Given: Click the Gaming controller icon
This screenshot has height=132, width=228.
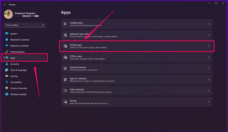Looking at the screenshot, I should (7, 76).
